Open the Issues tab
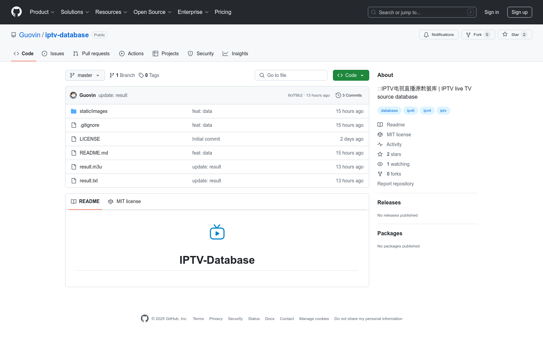 (53, 54)
